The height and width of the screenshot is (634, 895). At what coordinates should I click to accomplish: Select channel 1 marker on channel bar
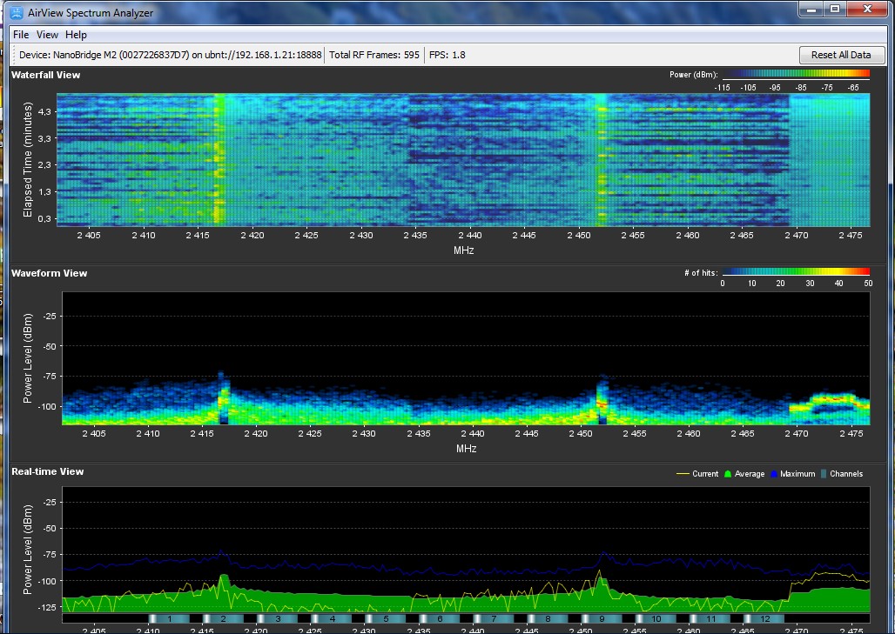click(x=170, y=618)
